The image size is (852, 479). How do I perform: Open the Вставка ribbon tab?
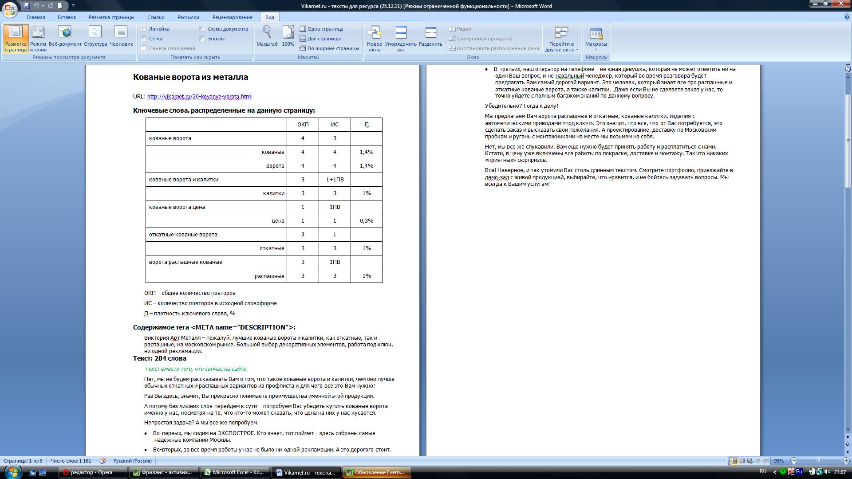[x=67, y=17]
